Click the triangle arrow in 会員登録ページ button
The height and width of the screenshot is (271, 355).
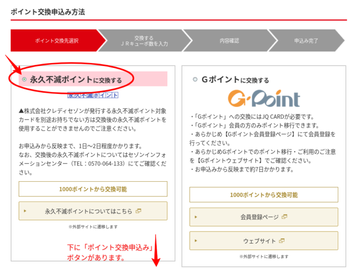tap(196, 217)
